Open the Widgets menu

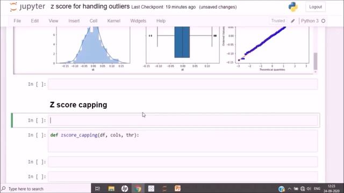(x=138, y=21)
